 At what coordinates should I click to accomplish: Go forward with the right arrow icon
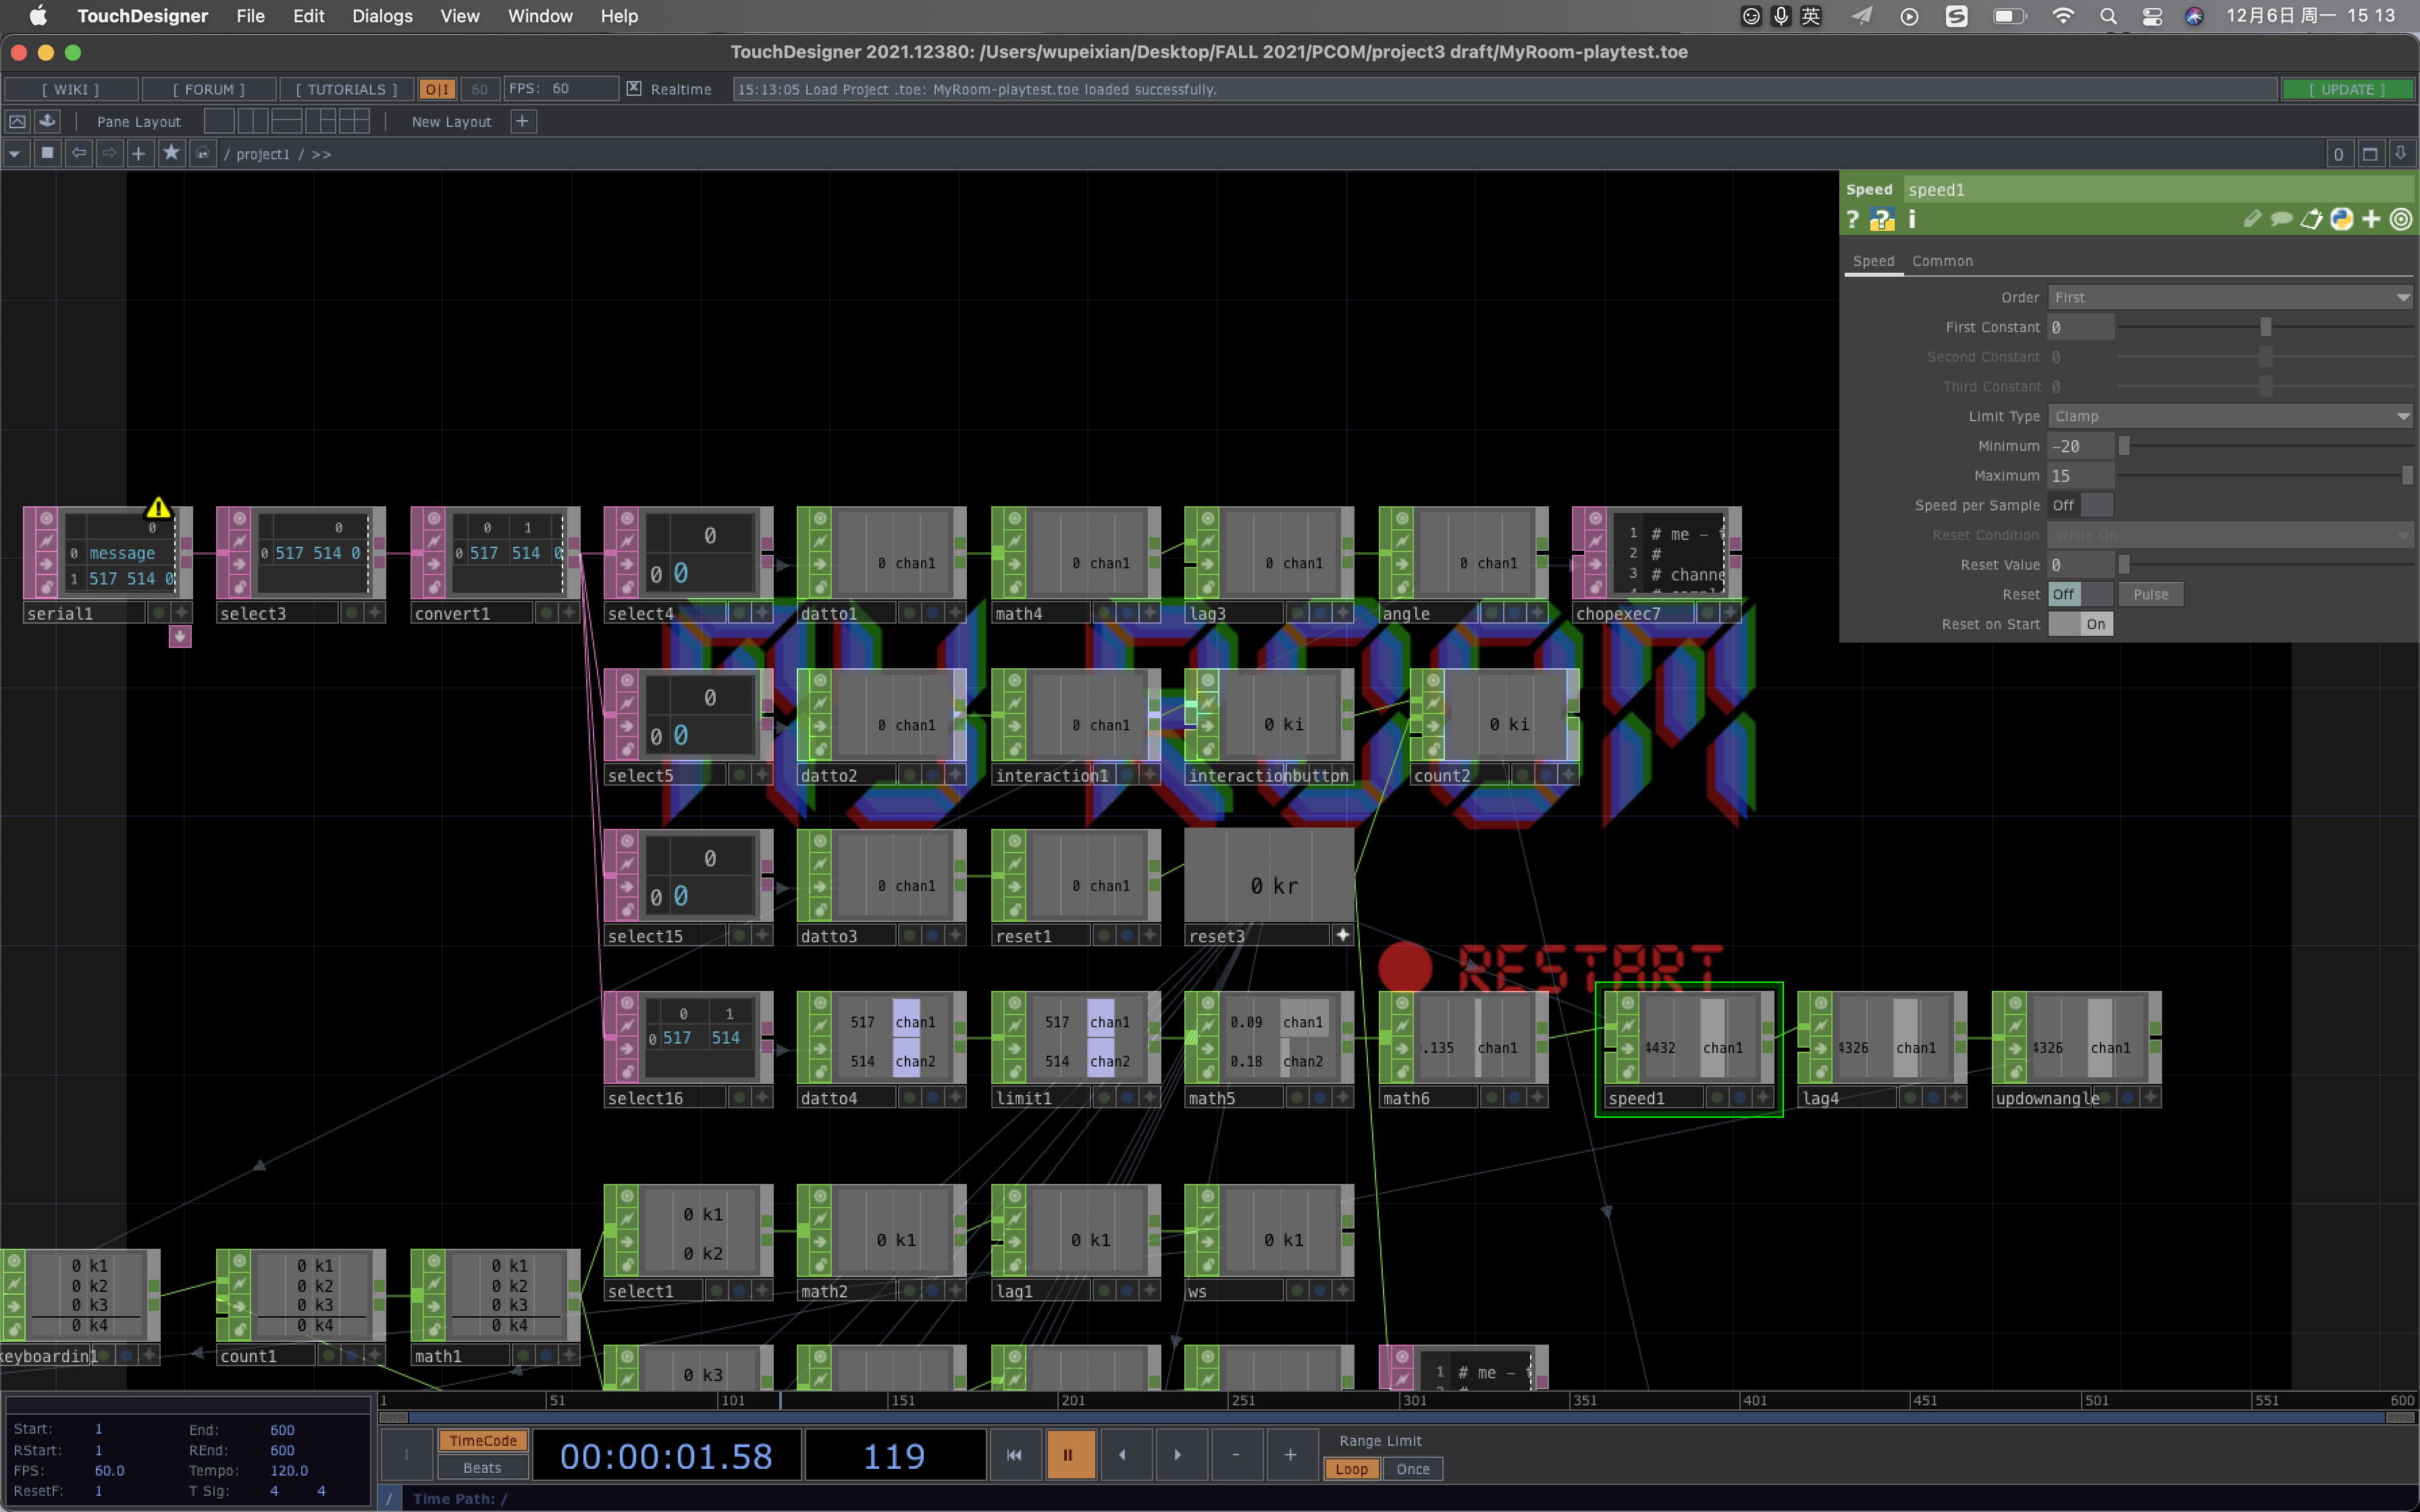pyautogui.click(x=109, y=154)
